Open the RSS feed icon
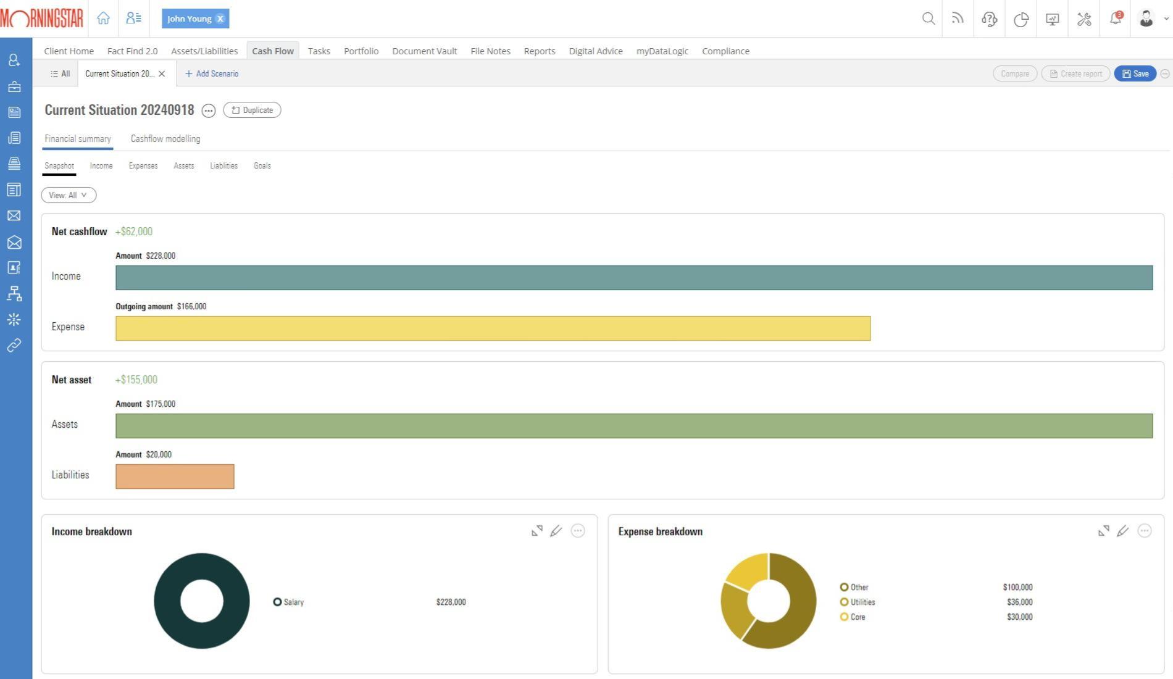The width and height of the screenshot is (1173, 679). click(x=958, y=19)
